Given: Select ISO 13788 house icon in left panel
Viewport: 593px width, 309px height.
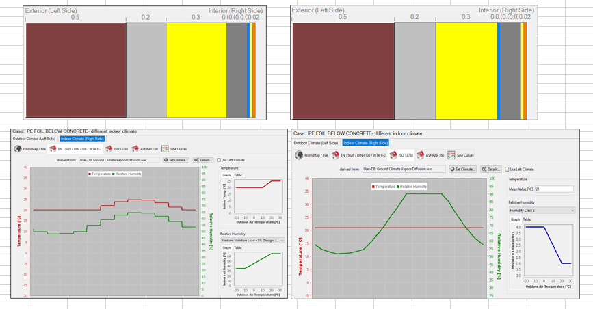Looking at the screenshot, I should tap(109, 148).
